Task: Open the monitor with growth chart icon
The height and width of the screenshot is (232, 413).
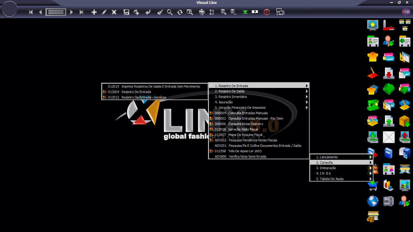Action: point(405,185)
